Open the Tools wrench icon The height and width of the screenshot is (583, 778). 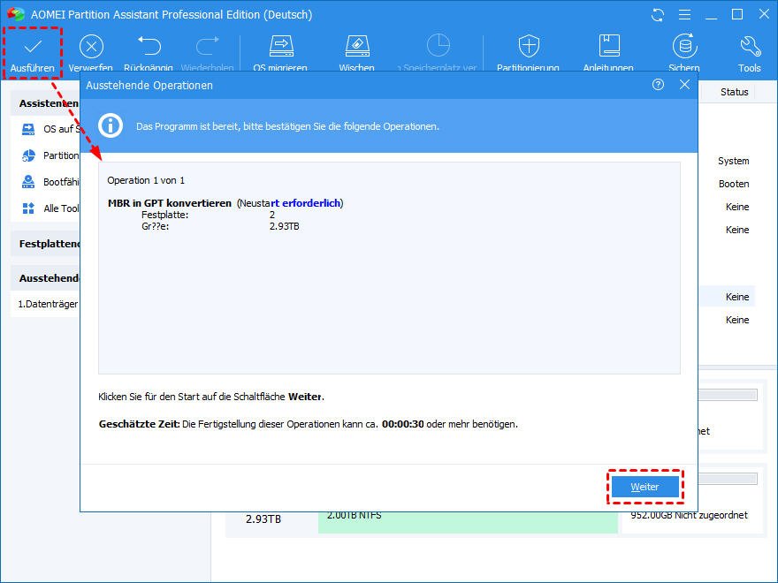click(x=750, y=46)
